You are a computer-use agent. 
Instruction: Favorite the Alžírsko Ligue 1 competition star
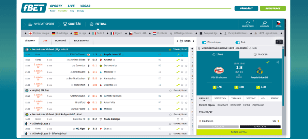coord(170,124)
